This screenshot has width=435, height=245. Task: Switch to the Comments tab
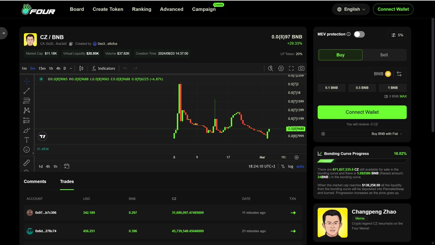[35, 181]
